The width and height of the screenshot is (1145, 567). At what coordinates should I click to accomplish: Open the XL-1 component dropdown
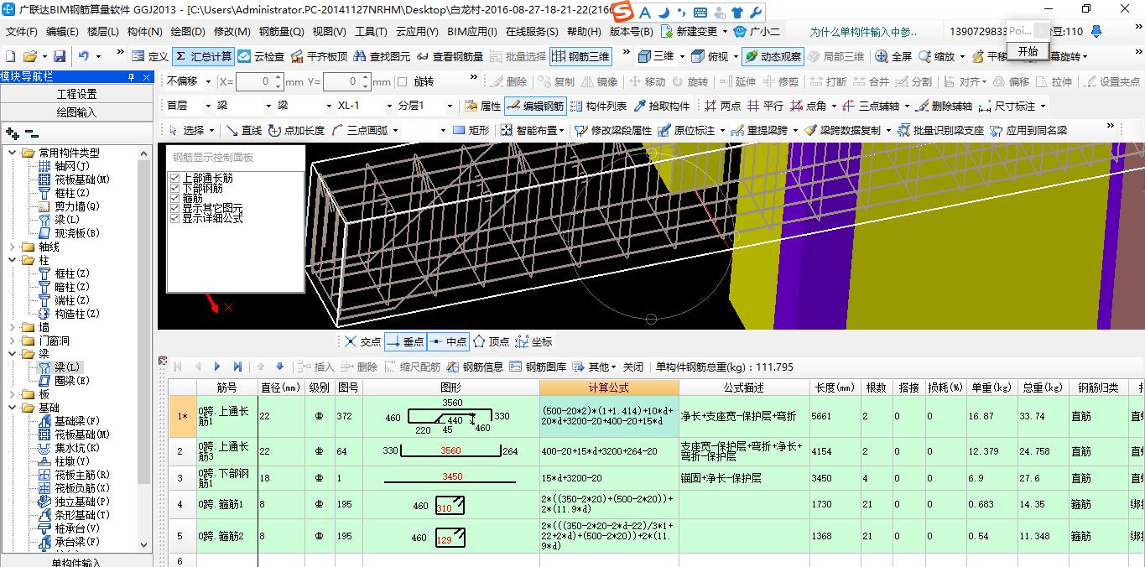point(388,106)
